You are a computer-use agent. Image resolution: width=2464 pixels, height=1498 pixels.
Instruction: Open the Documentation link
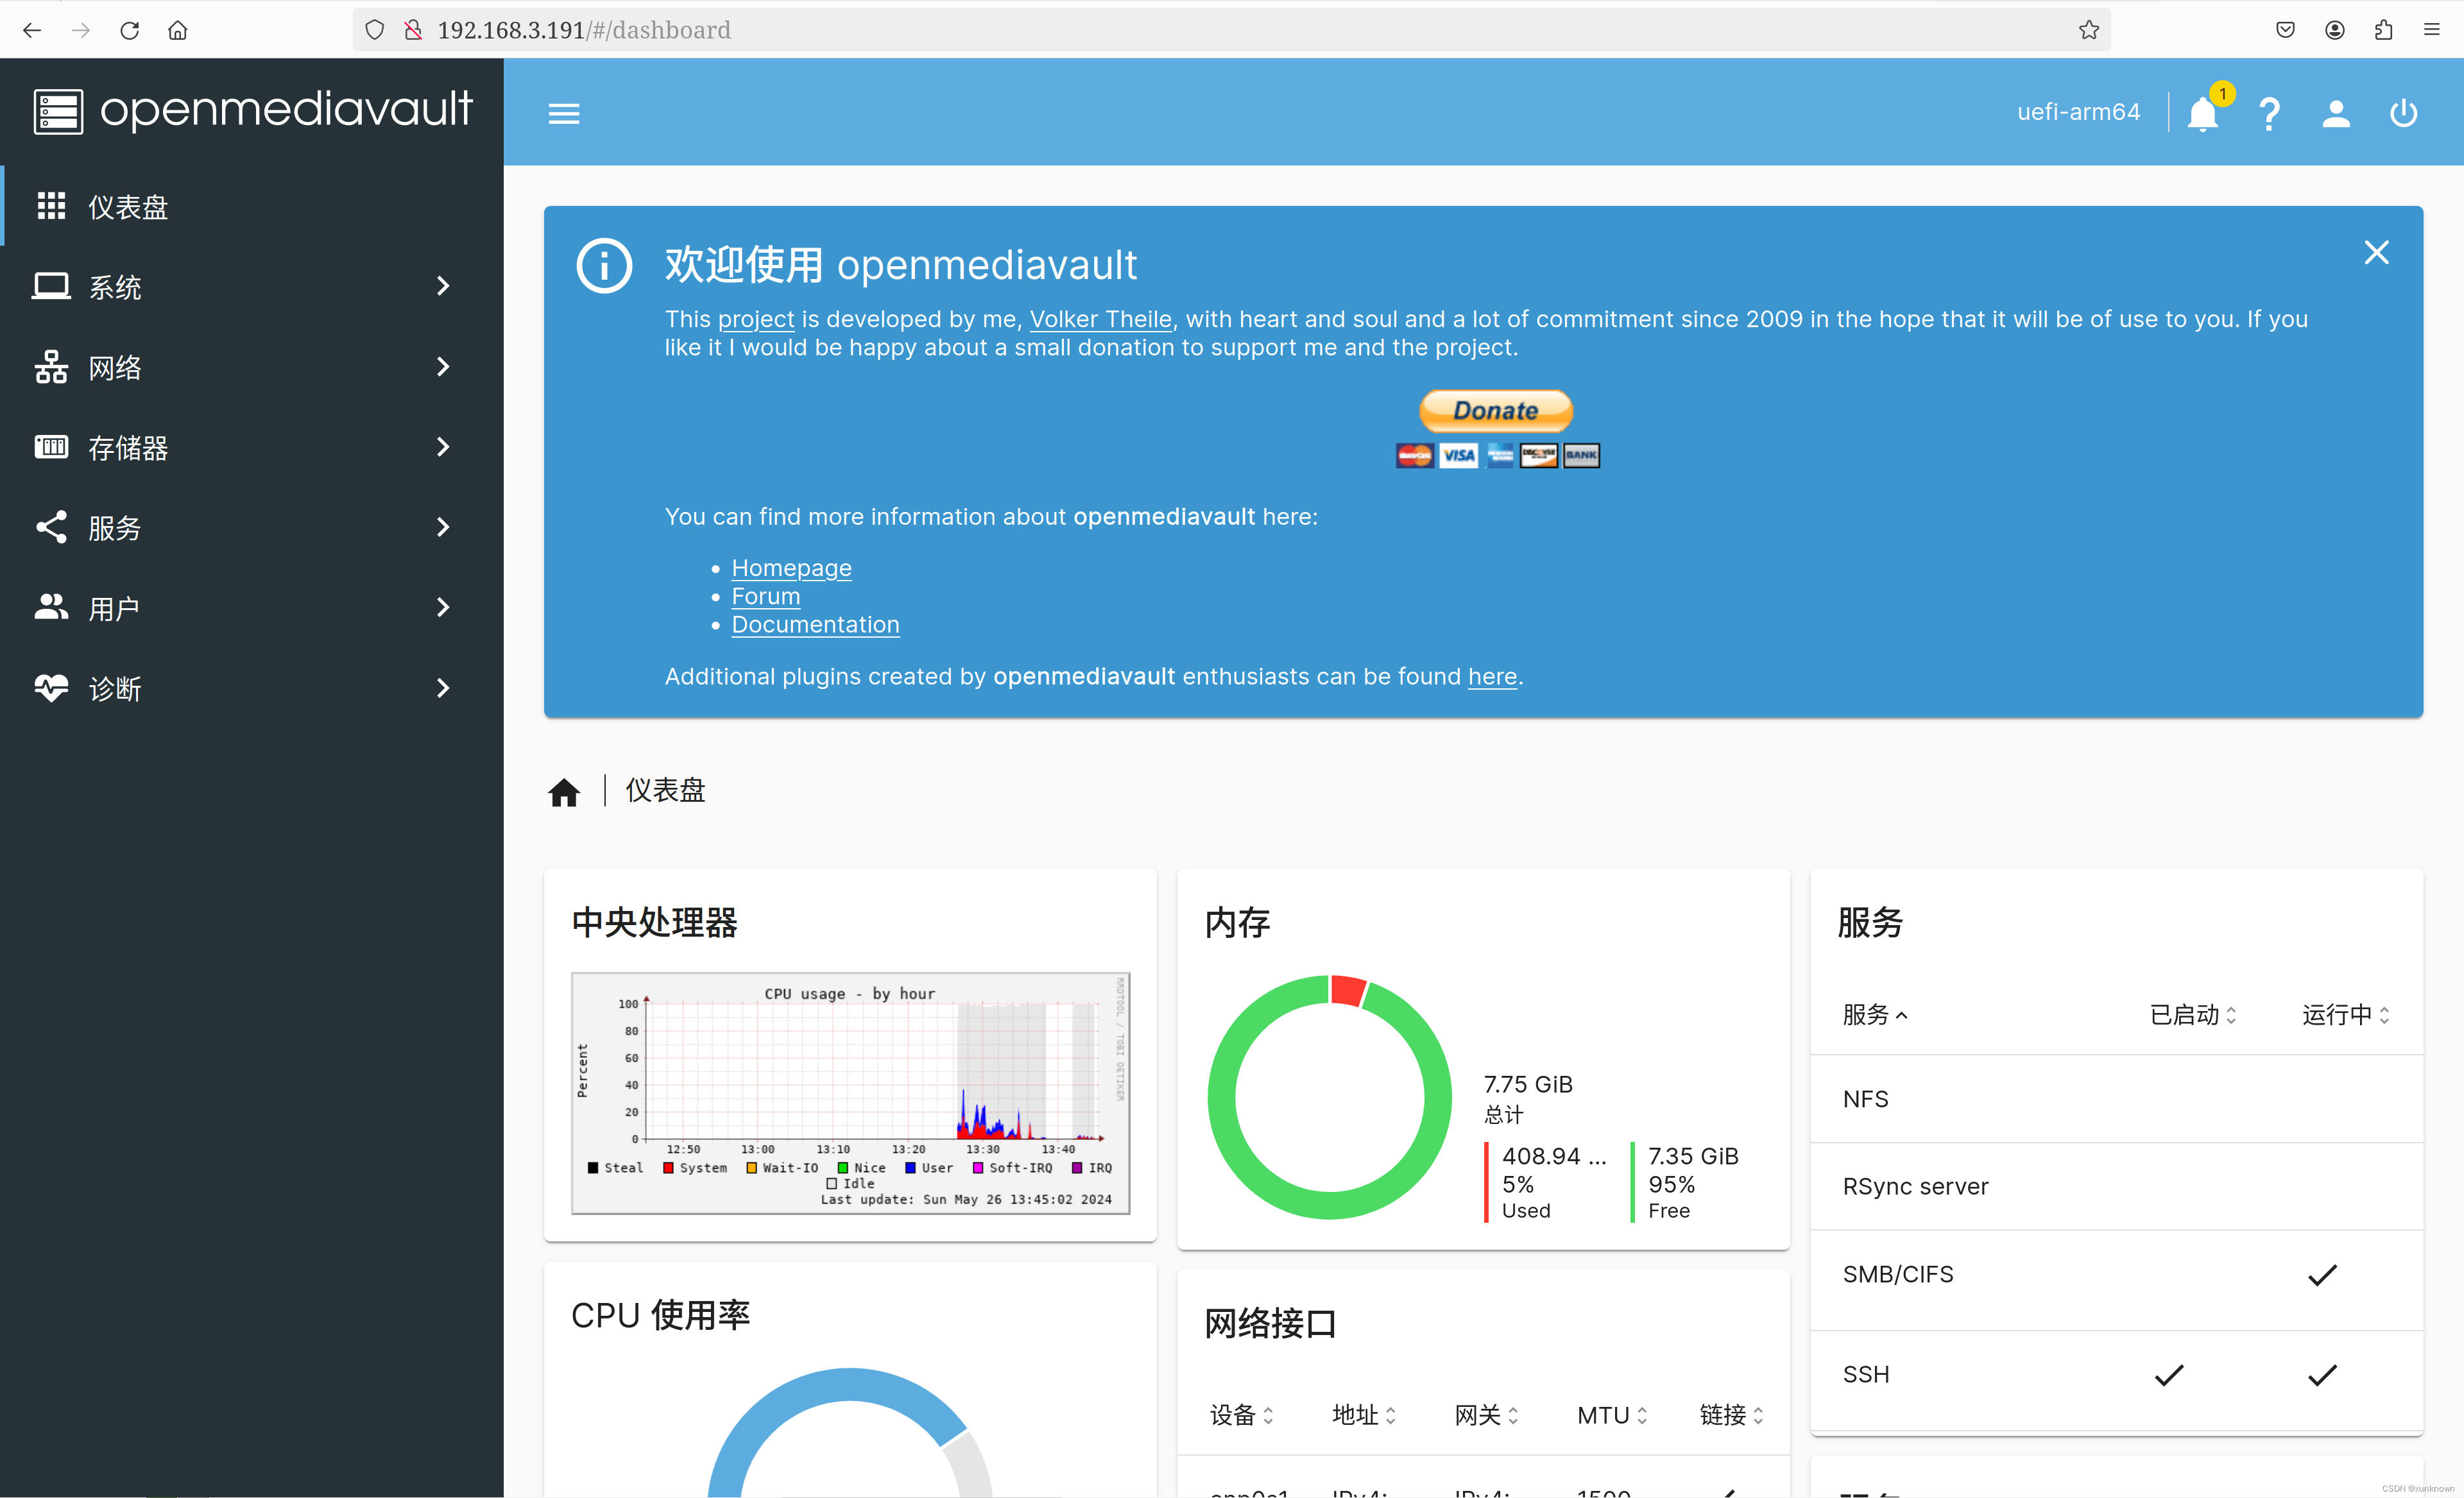pos(815,624)
